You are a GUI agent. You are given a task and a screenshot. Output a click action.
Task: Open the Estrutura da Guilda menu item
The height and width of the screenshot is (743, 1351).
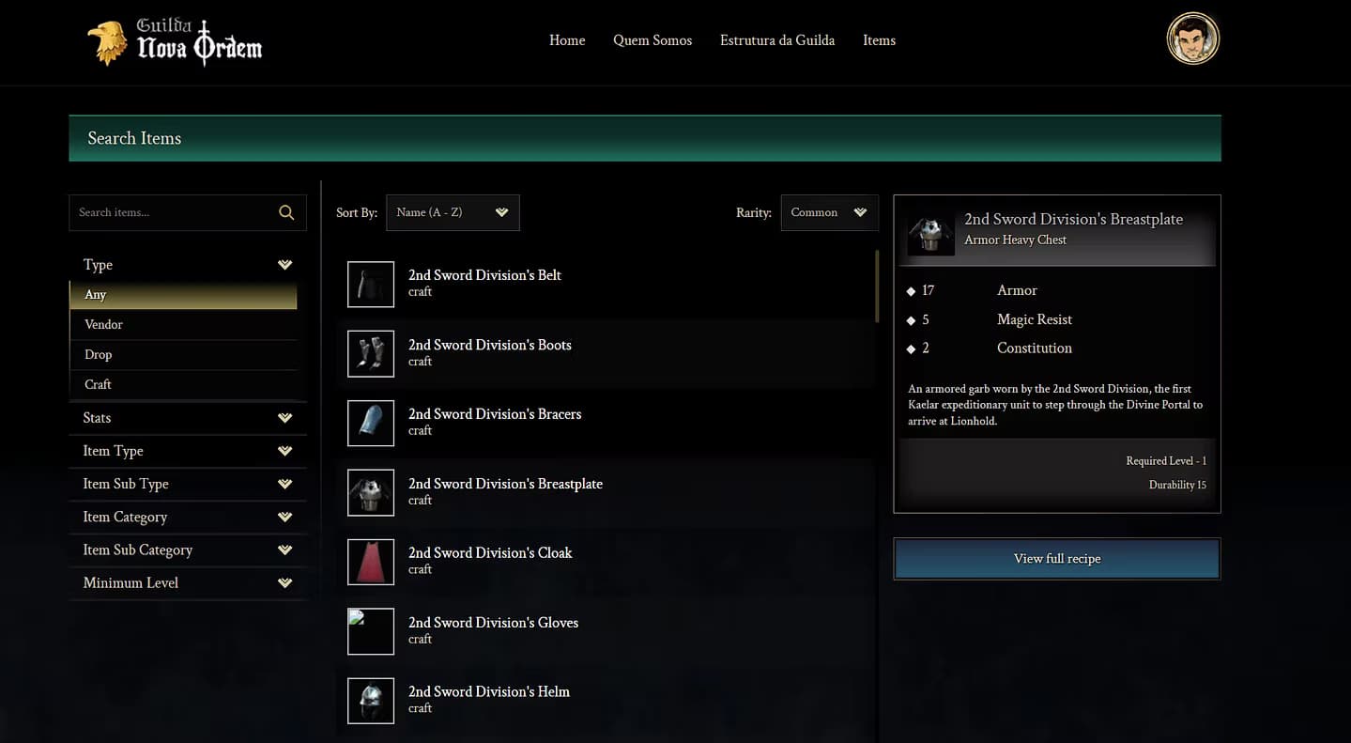pyautogui.click(x=776, y=40)
